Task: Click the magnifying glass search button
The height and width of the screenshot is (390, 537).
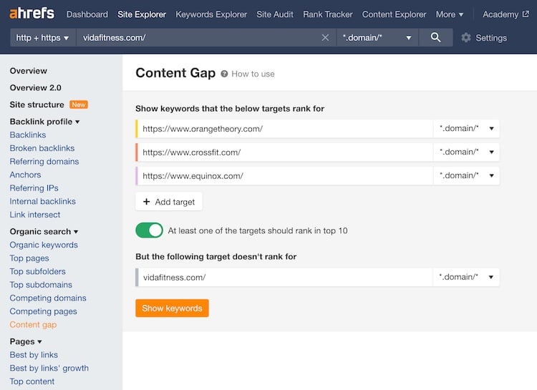Action: 435,37
